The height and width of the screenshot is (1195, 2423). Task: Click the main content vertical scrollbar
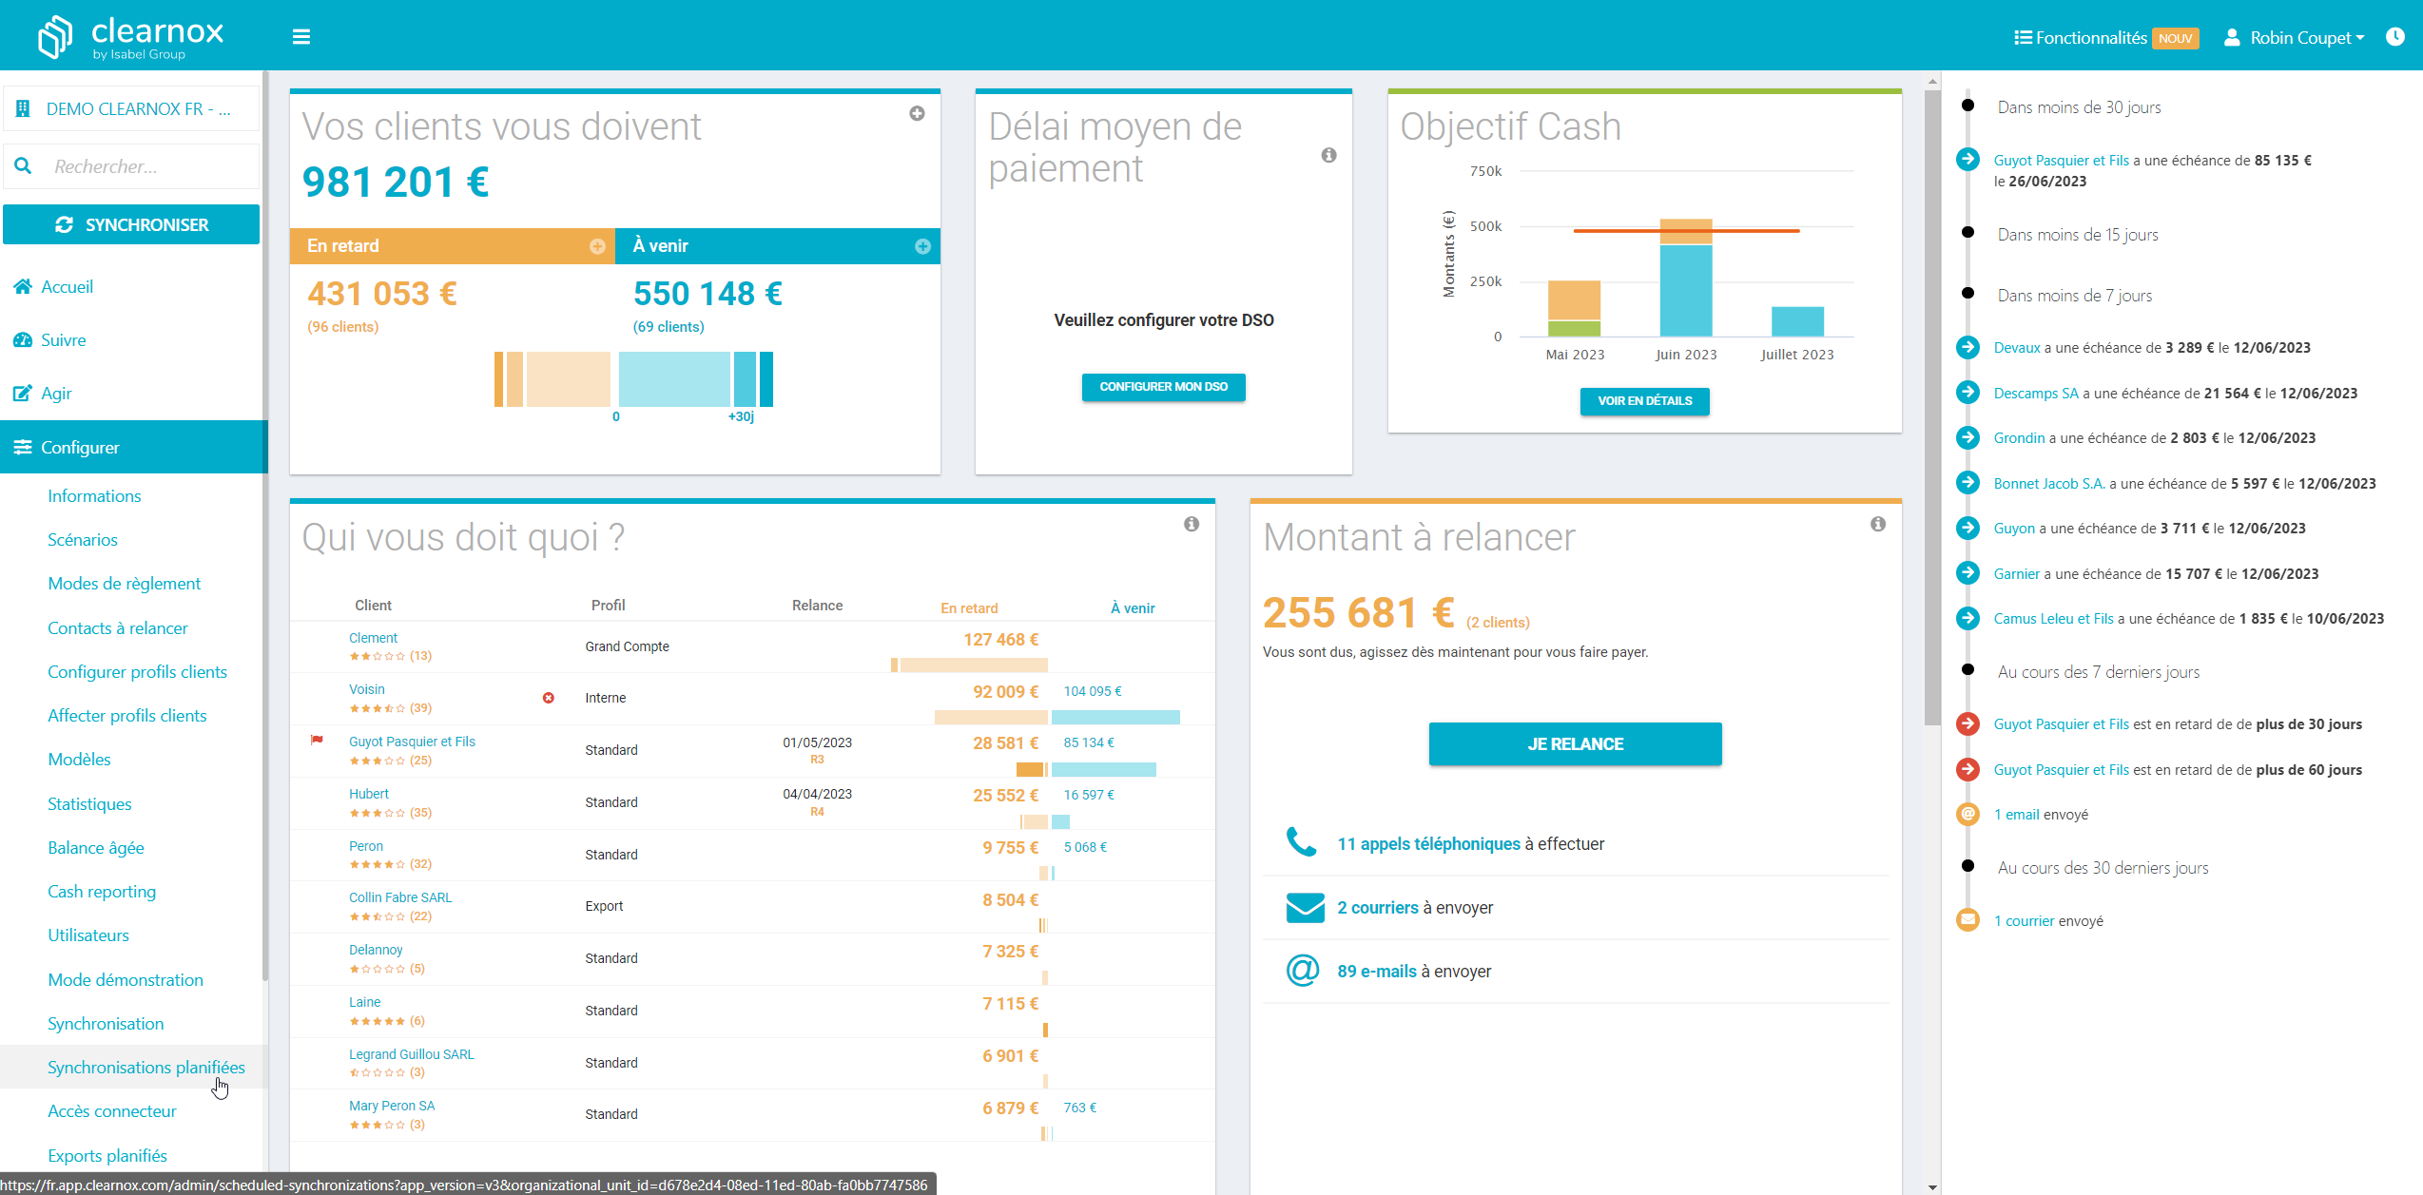coord(1931,409)
